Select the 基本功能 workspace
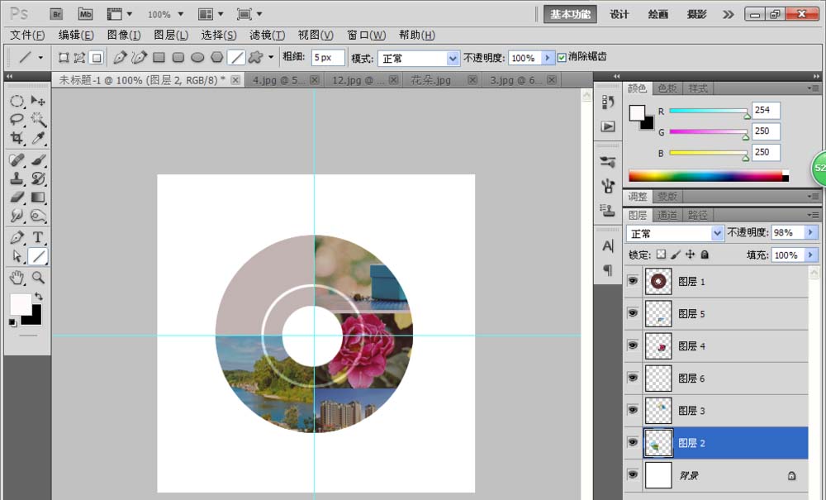The image size is (826, 500). pyautogui.click(x=570, y=14)
